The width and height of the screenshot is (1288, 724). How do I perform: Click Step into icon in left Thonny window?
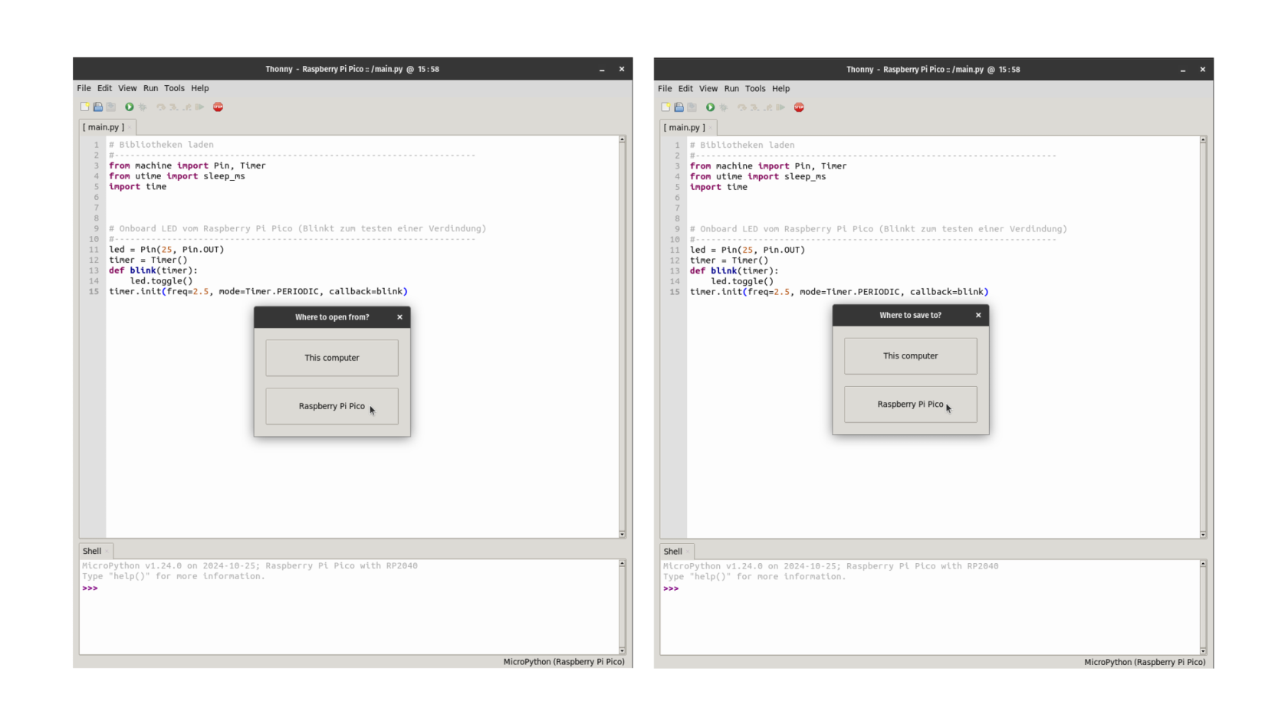pyautogui.click(x=174, y=107)
